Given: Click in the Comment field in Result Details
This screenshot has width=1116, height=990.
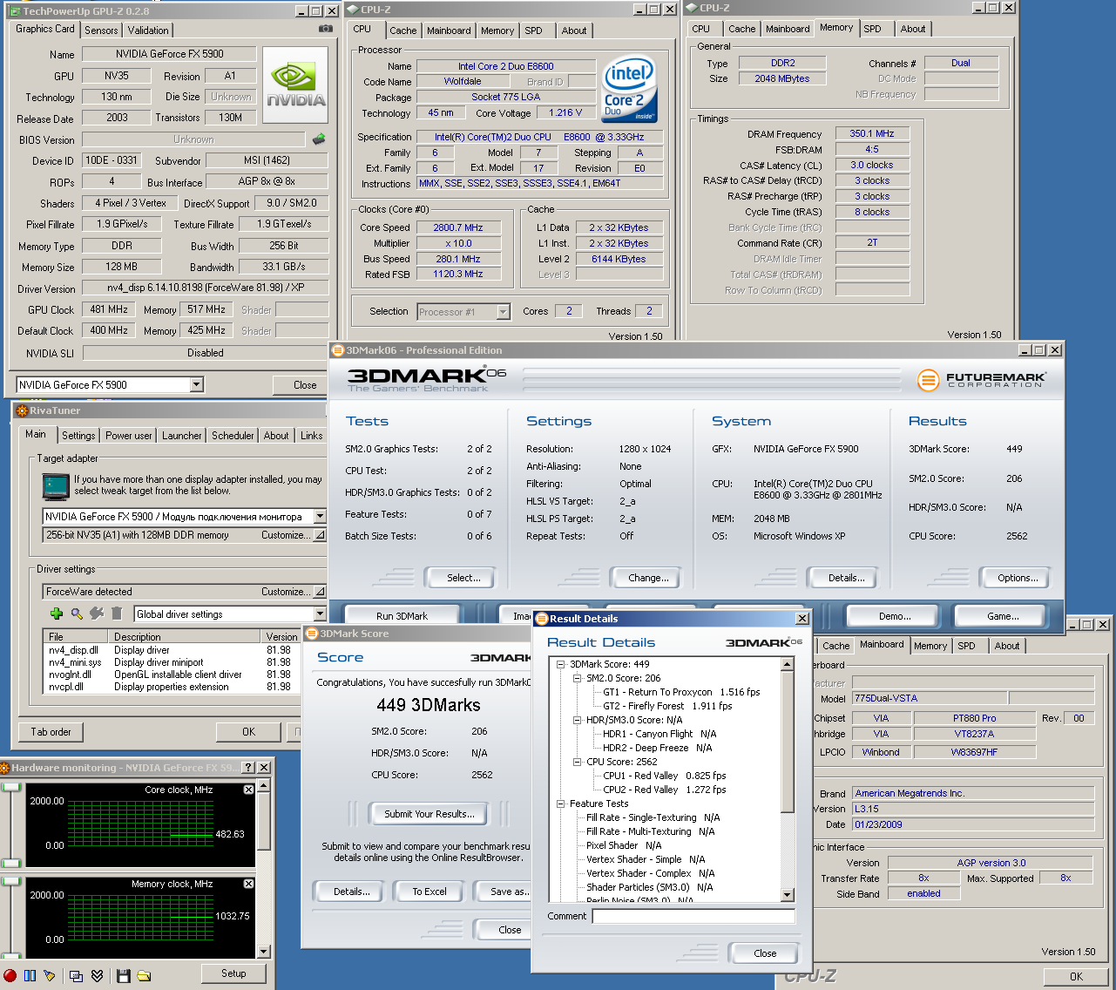Looking at the screenshot, I should [x=693, y=916].
